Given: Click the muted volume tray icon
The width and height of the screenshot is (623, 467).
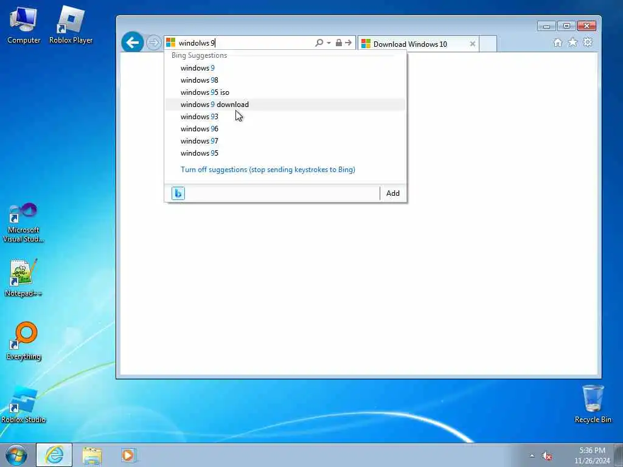Looking at the screenshot, I should coord(547,456).
